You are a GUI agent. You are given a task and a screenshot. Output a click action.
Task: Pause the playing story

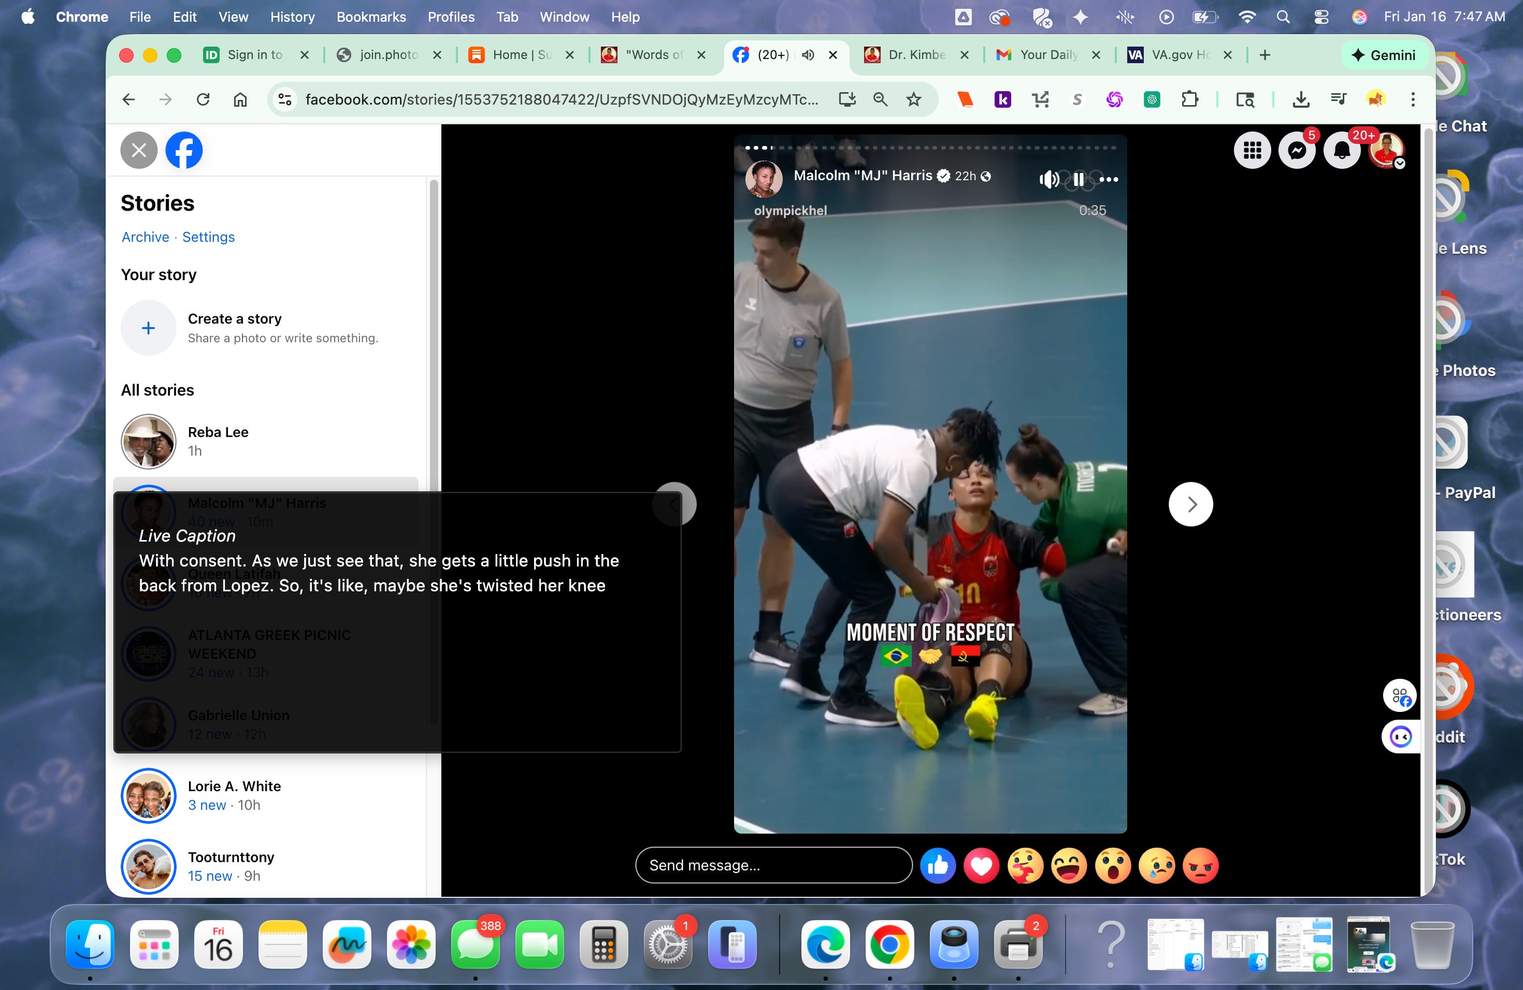[x=1078, y=179]
